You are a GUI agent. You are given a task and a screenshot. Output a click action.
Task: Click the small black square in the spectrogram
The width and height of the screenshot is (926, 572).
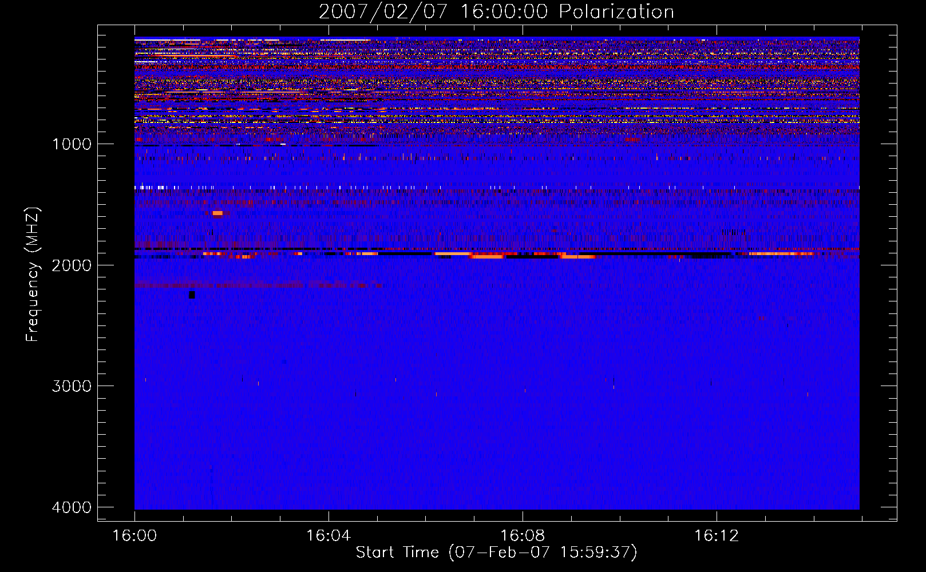[192, 295]
